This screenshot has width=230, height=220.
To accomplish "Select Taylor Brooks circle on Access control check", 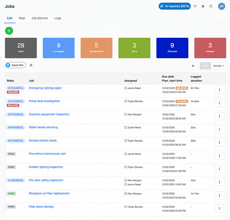I will (x=126, y=141).
